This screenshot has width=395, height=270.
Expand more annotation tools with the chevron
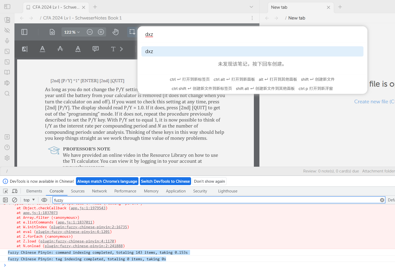click(x=121, y=49)
